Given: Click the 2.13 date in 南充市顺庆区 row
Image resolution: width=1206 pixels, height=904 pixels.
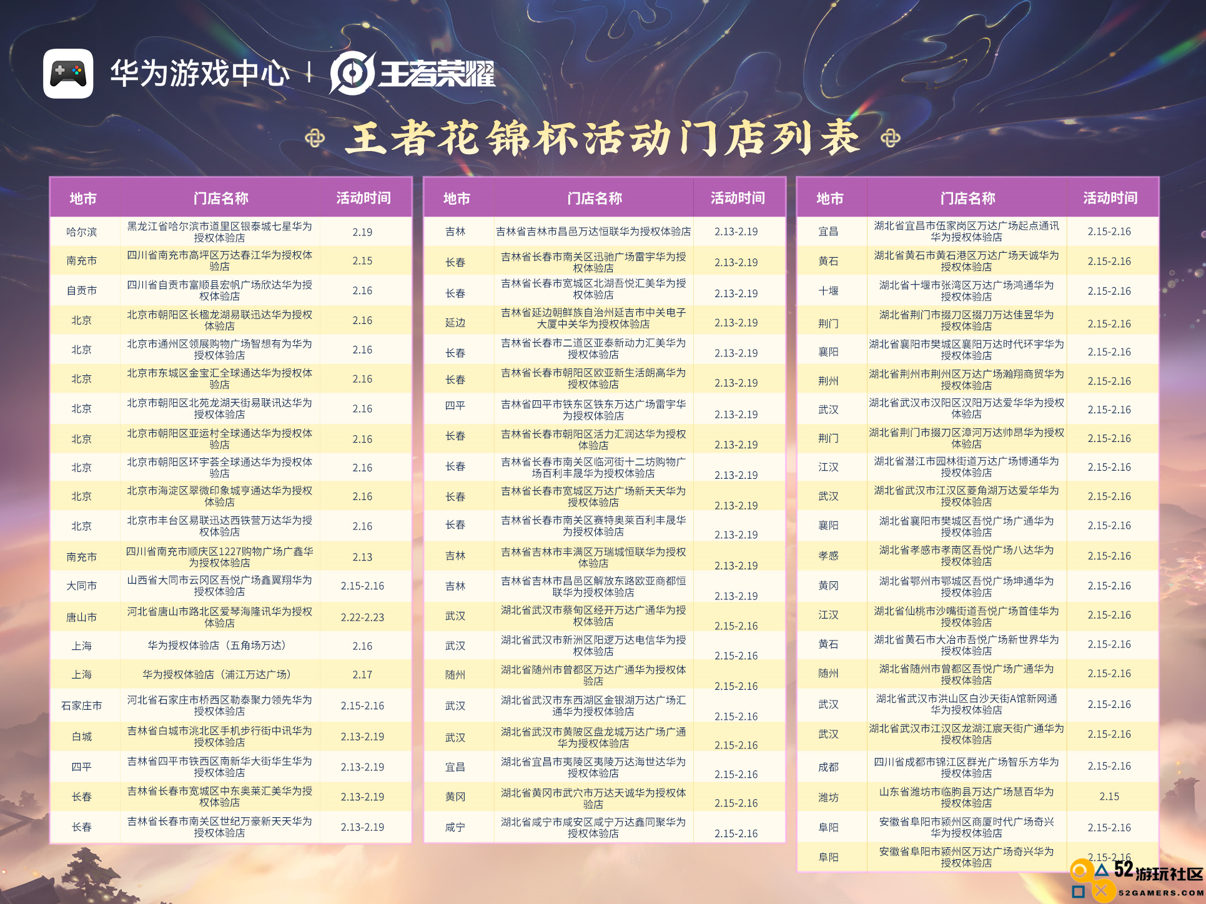Looking at the screenshot, I should point(362,558).
